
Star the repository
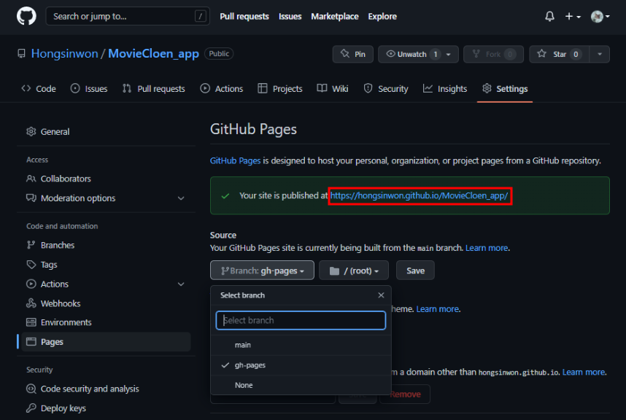tap(559, 54)
